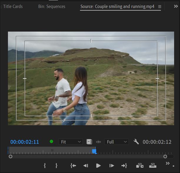Click the Mark Out button

(56, 166)
